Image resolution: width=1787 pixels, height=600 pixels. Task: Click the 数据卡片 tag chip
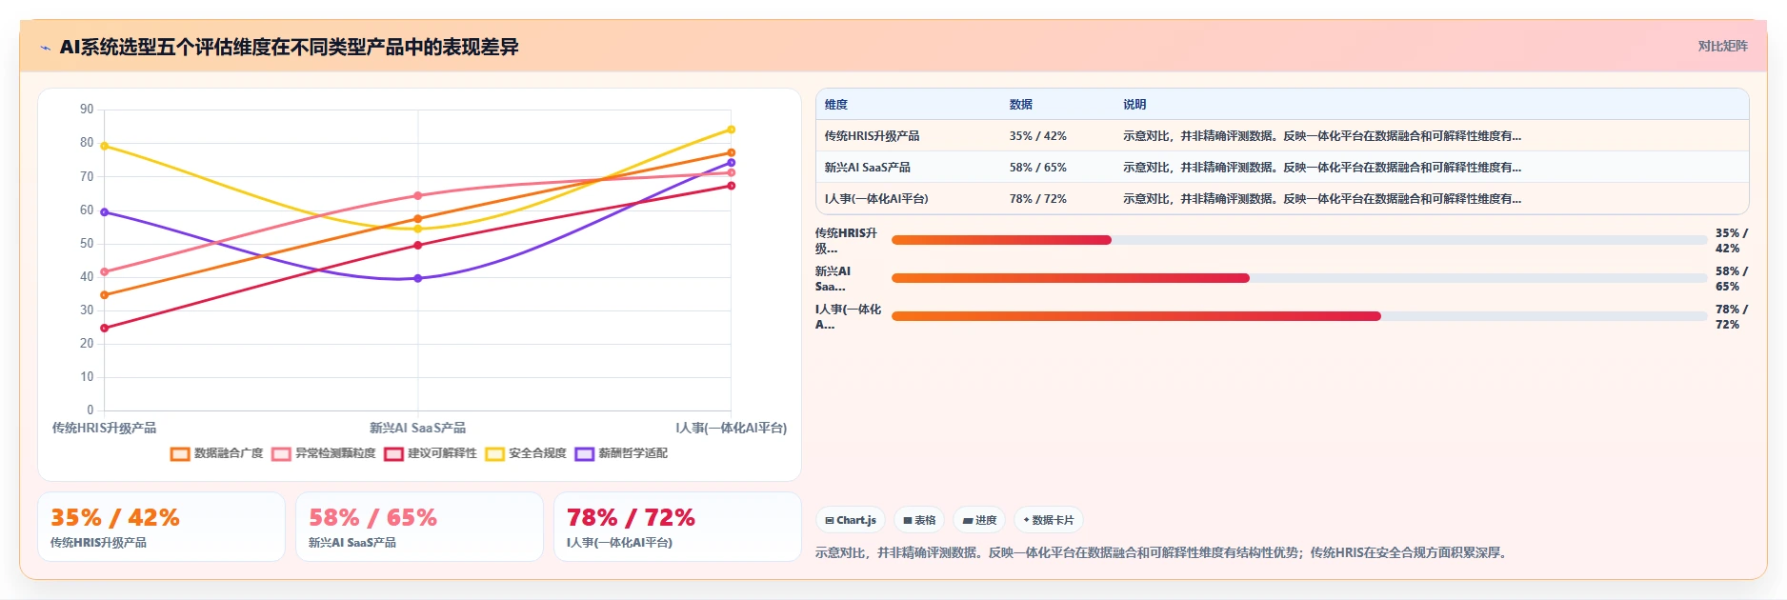coord(1048,520)
